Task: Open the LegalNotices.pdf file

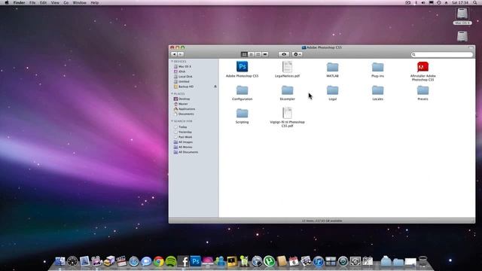Action: pyautogui.click(x=287, y=67)
